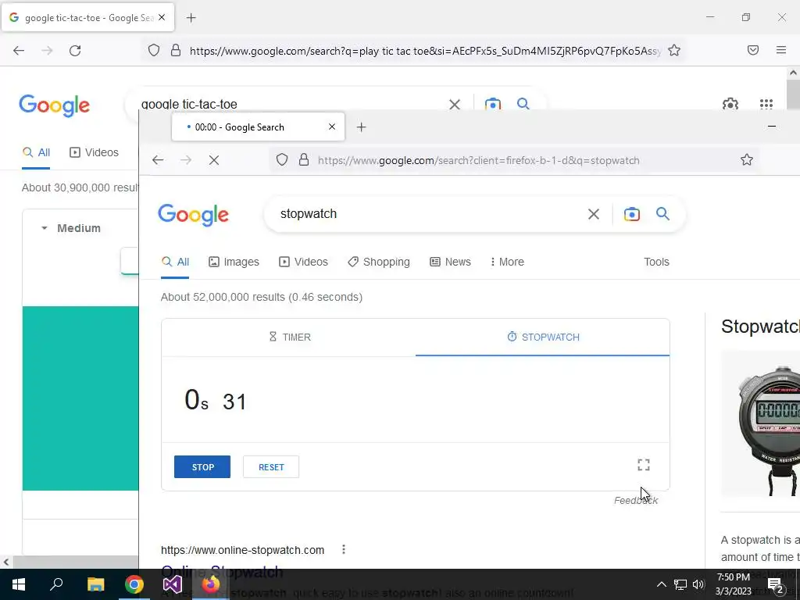Close the google tic-tac-toe tab
The image size is (800, 600).
(162, 17)
